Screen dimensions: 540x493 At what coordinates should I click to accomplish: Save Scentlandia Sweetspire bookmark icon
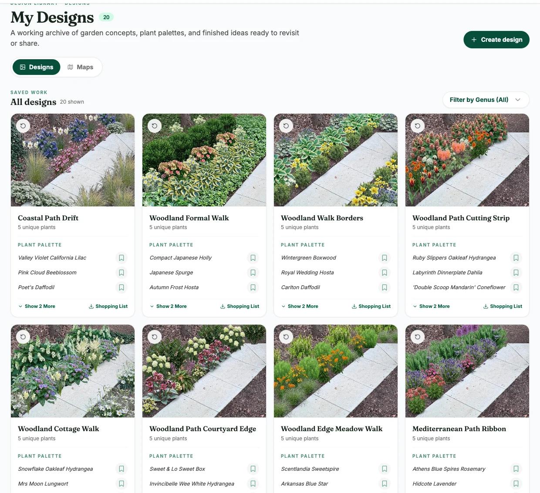click(385, 469)
